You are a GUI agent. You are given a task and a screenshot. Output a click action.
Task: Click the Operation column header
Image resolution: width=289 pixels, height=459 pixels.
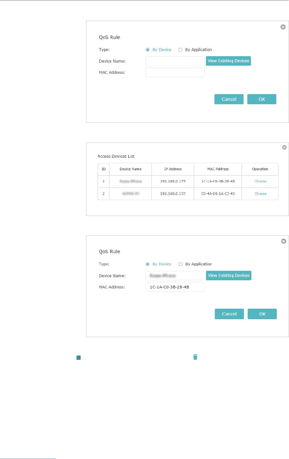click(260, 169)
